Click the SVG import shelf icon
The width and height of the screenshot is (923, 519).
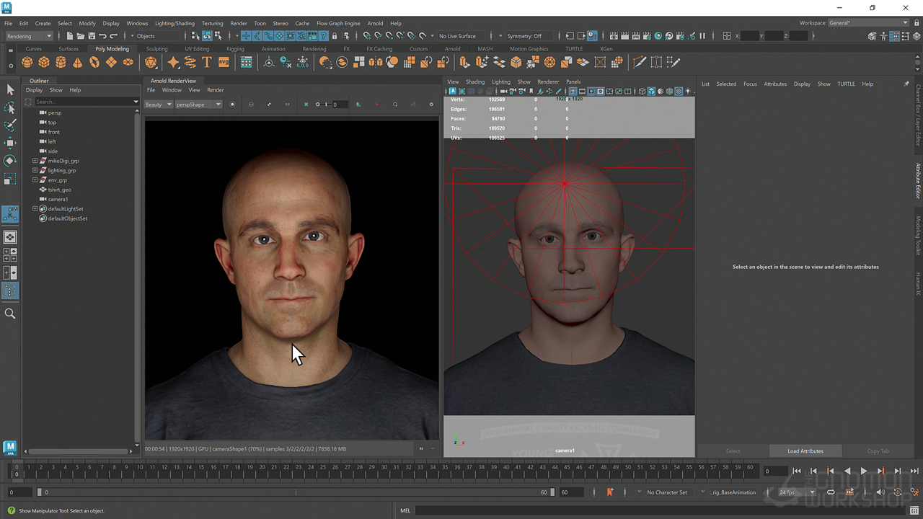point(224,63)
